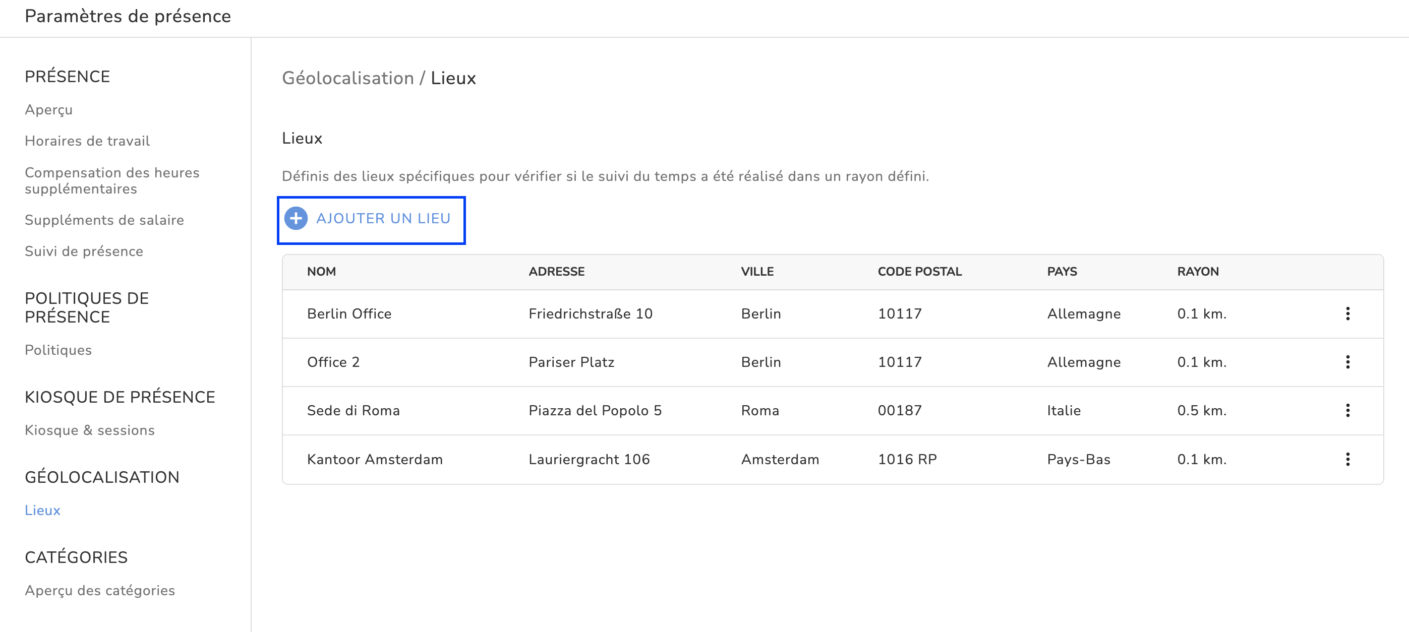Viewport: 1409px width, 632px height.
Task: Click the AJOUTER UN LIEU button
Action: pyautogui.click(x=383, y=219)
